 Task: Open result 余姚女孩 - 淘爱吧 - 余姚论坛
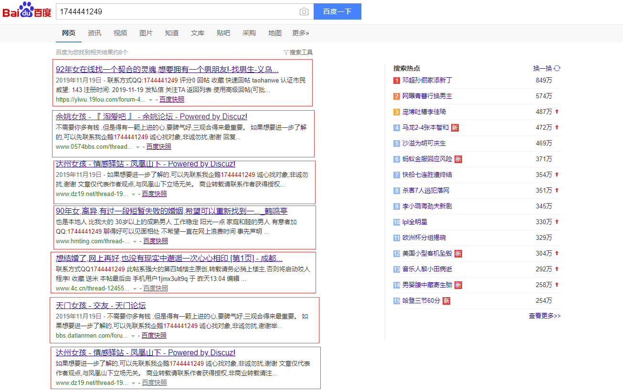point(151,116)
